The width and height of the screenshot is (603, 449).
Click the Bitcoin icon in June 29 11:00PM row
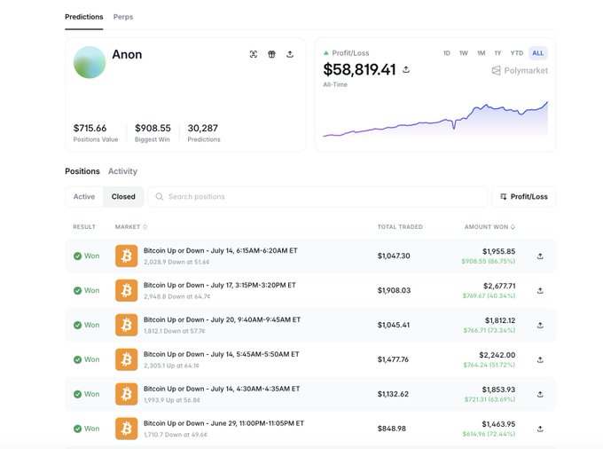(x=127, y=429)
